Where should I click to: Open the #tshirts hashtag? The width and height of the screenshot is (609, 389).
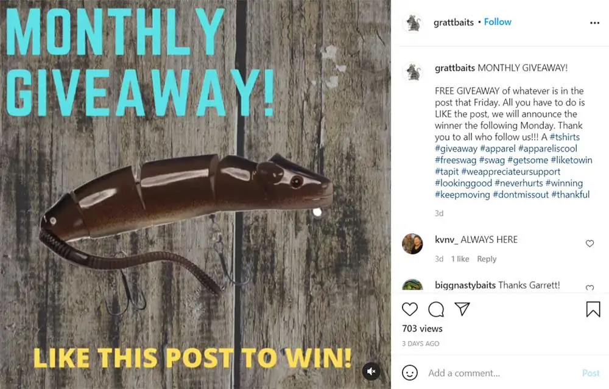(565, 137)
